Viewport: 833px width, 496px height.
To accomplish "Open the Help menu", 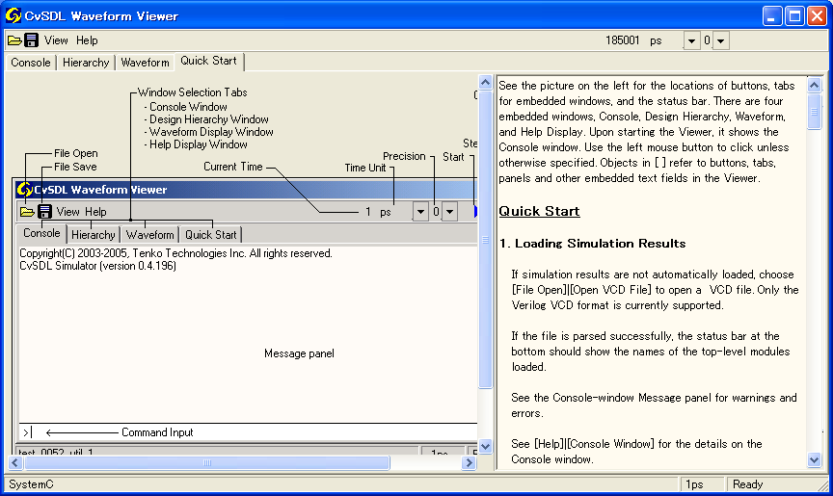I will click(x=87, y=40).
